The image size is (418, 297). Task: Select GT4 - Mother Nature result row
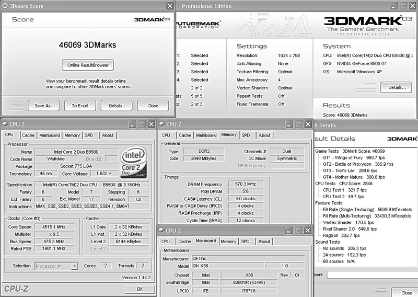click(x=354, y=177)
